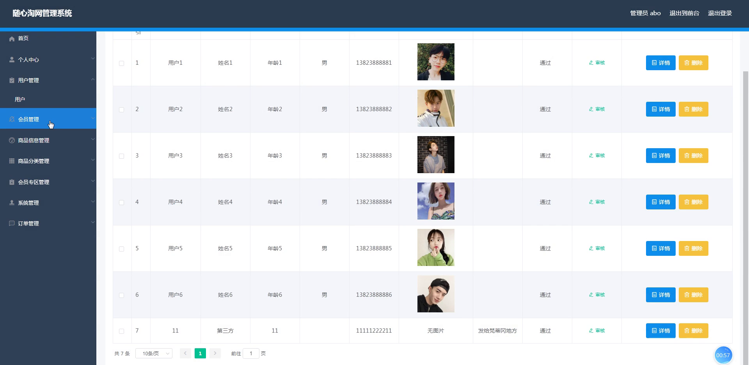This screenshot has height=365, width=749.
Task: Click the photo thumbnail of 用户4
Action: point(436,201)
